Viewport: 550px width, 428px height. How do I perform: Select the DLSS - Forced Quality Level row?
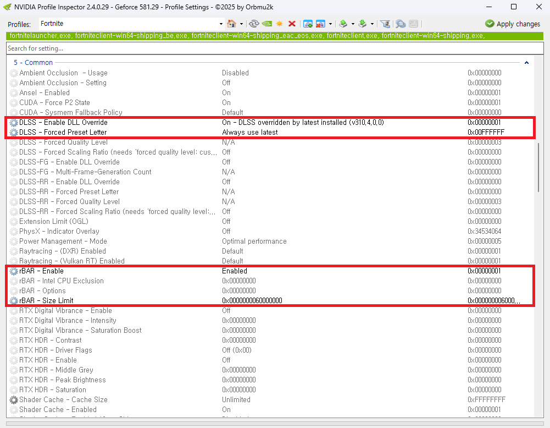point(270,142)
